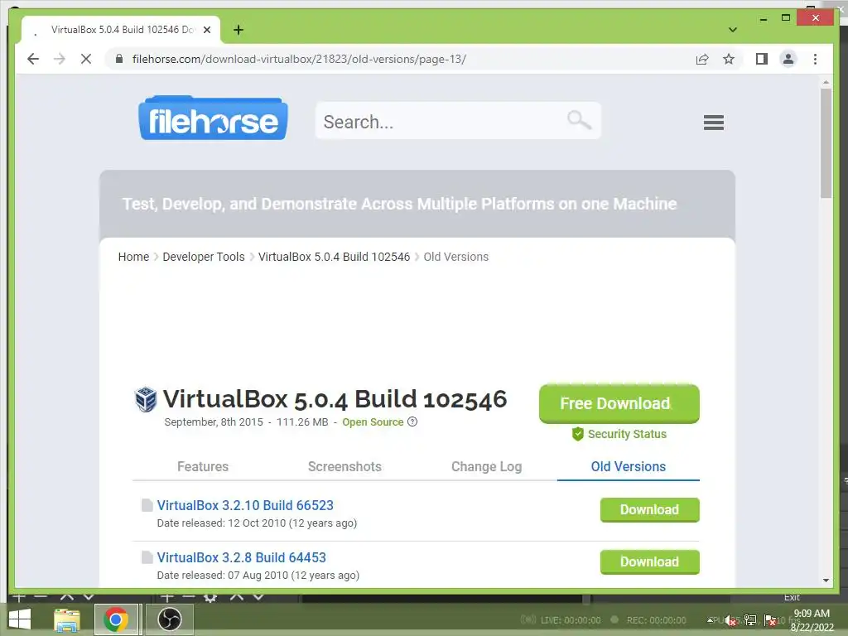Click the address bar URL
The image size is (848, 636).
click(299, 59)
